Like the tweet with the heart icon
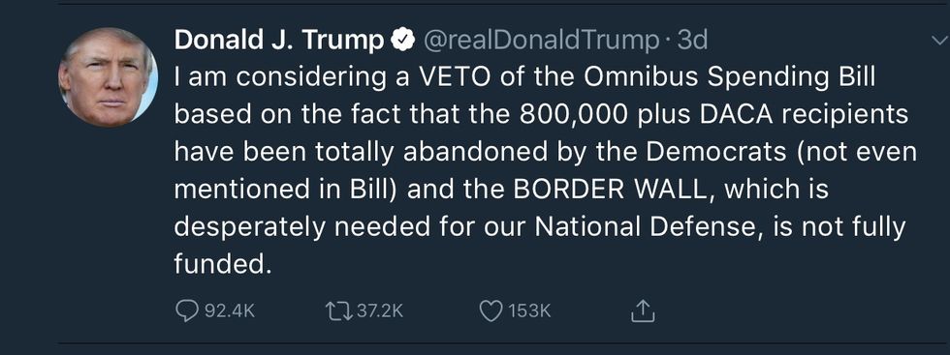Image resolution: width=950 pixels, height=355 pixels. click(491, 311)
